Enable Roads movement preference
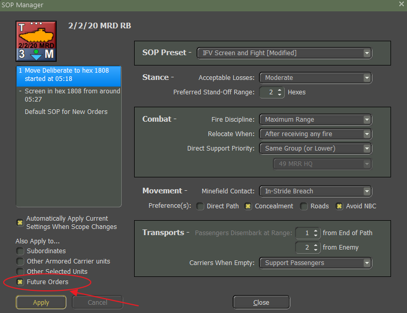The width and height of the screenshot is (407, 313). pos(304,206)
